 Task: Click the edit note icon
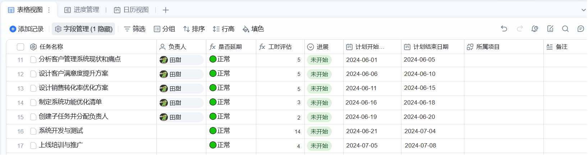tap(550, 29)
